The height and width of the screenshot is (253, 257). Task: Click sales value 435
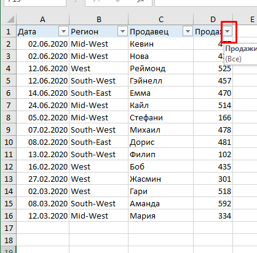213,167
